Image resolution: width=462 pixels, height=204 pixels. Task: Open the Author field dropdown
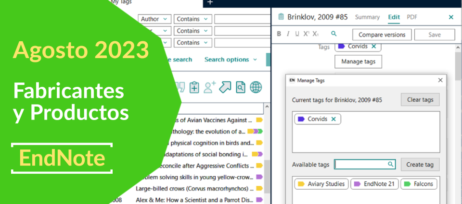point(154,19)
